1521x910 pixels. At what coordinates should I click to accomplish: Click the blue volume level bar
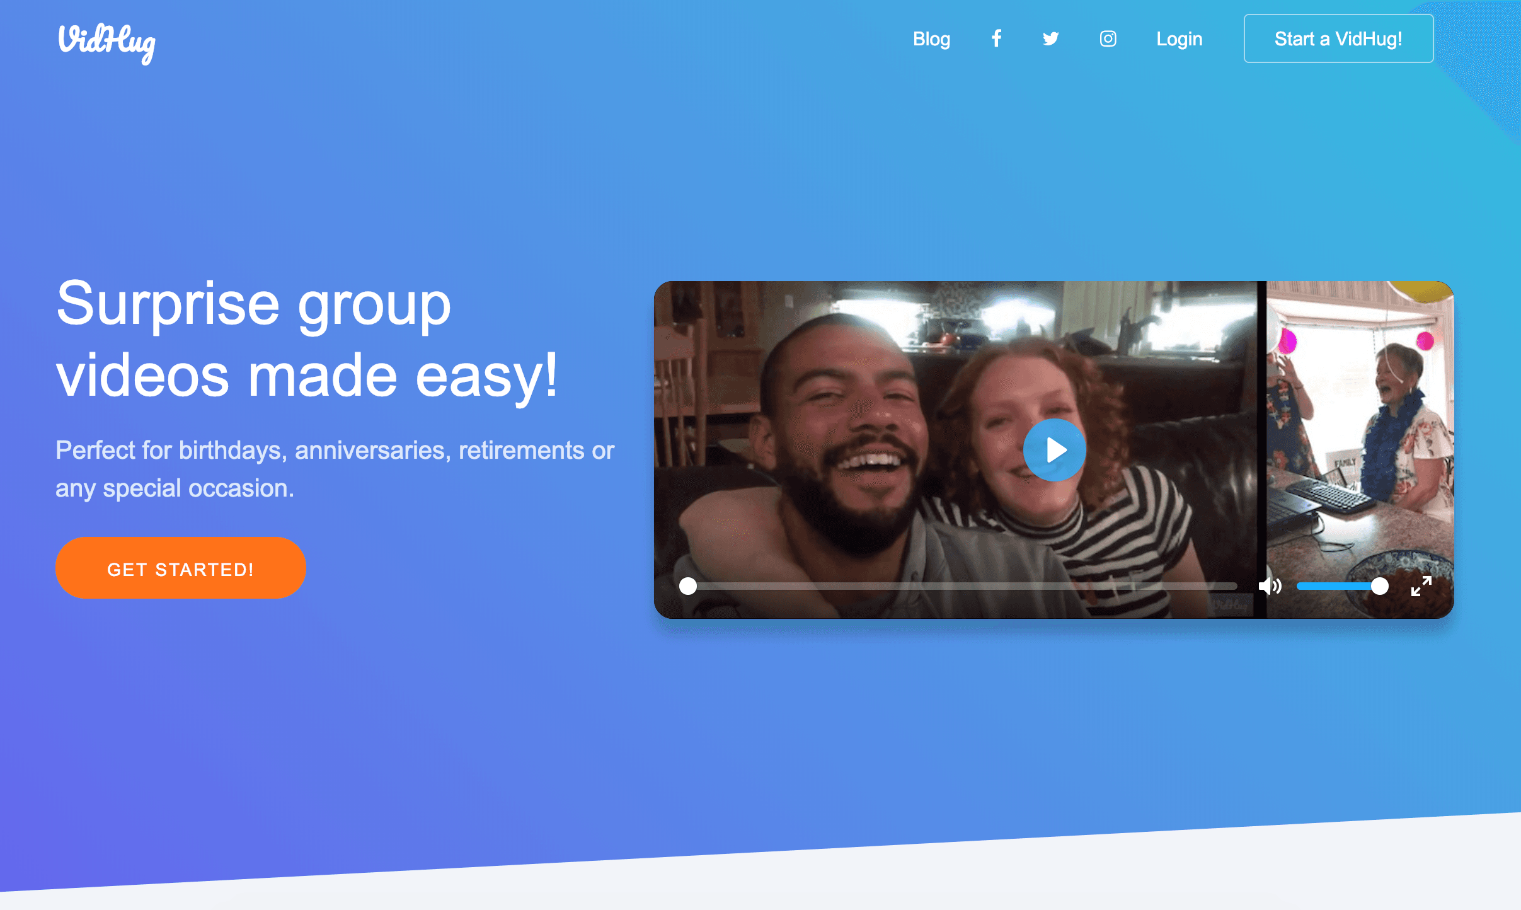1333,586
